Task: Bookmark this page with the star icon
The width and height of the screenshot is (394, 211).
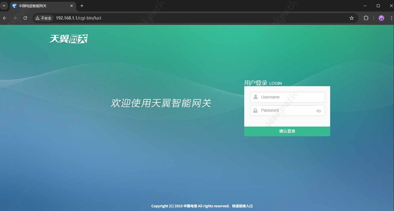Action: pyautogui.click(x=352, y=18)
